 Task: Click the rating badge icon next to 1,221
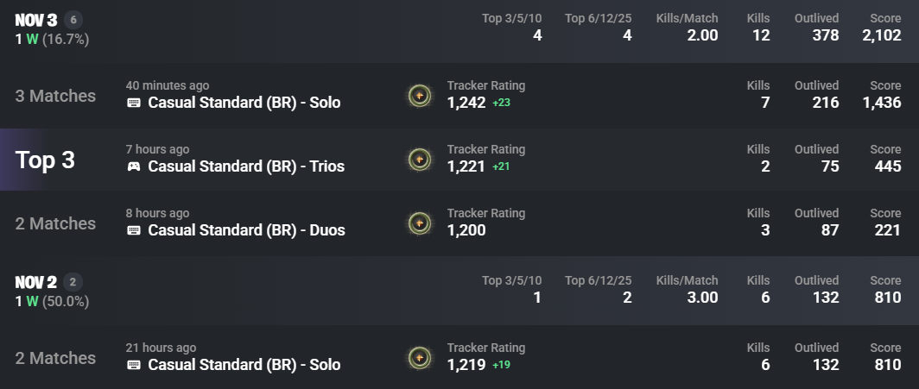(420, 160)
